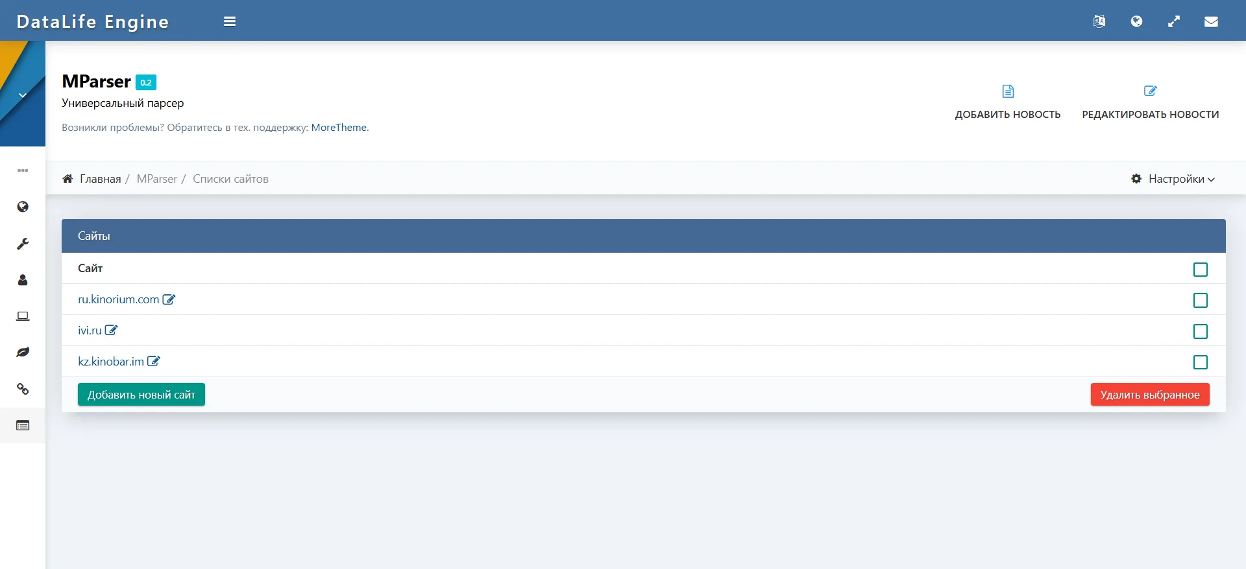Image resolution: width=1246 pixels, height=569 pixels.
Task: Toggle the hamburger sidebar menu
Action: (x=230, y=21)
